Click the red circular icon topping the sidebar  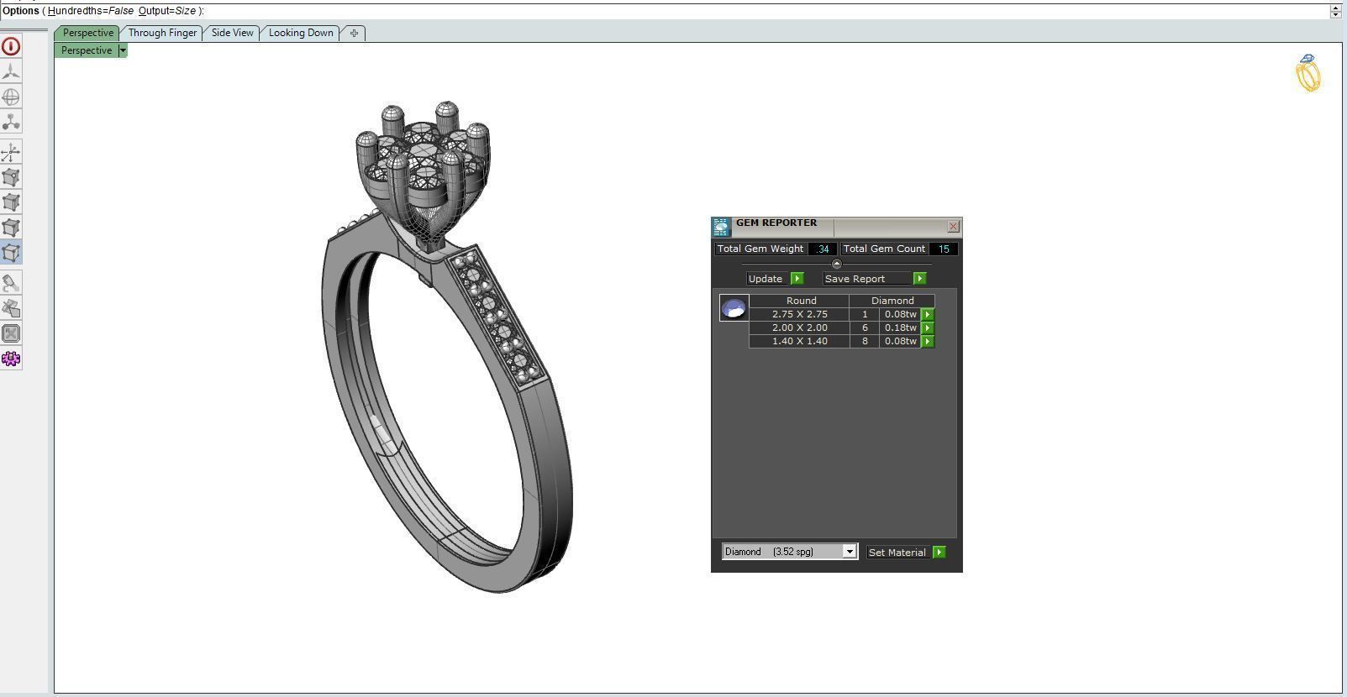pos(11,47)
